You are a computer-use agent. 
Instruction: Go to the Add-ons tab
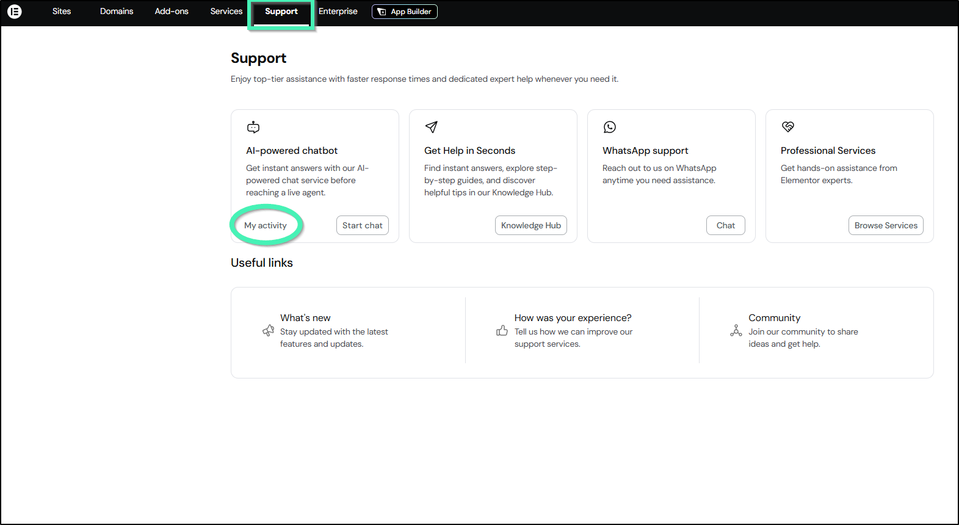(x=172, y=12)
